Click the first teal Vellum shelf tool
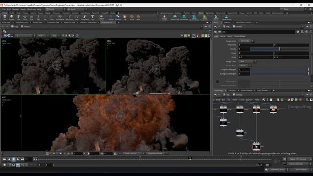Screen dimensions: 313x176 [175, 17]
